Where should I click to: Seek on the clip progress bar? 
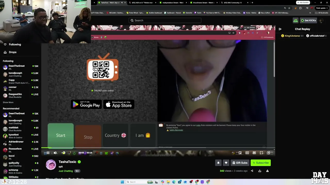(x=158, y=148)
